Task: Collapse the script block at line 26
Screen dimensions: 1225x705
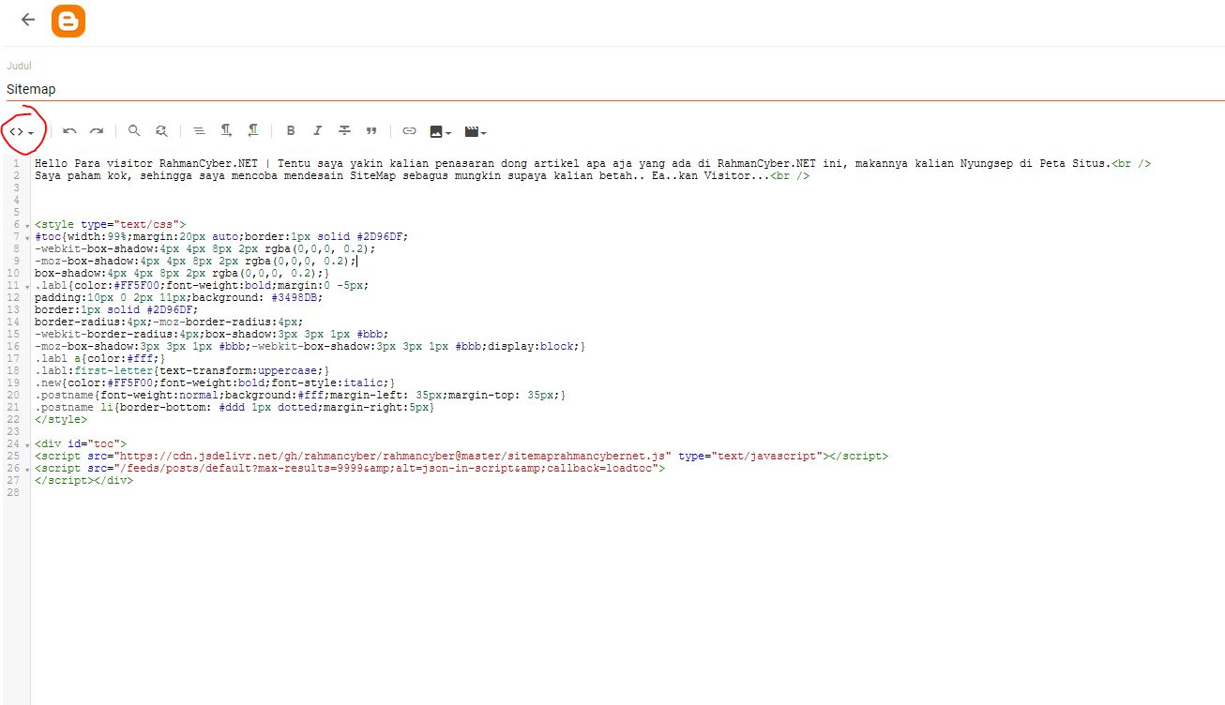Action: click(27, 469)
